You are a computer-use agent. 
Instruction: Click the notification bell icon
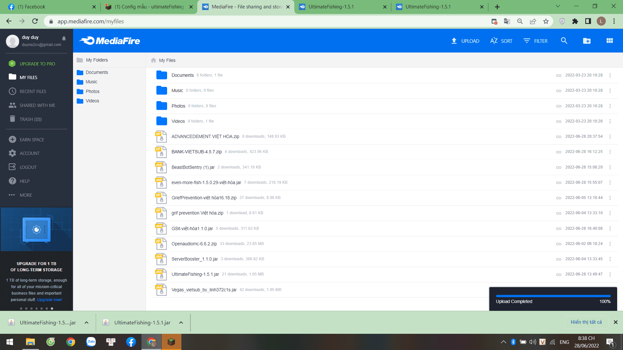click(64, 38)
